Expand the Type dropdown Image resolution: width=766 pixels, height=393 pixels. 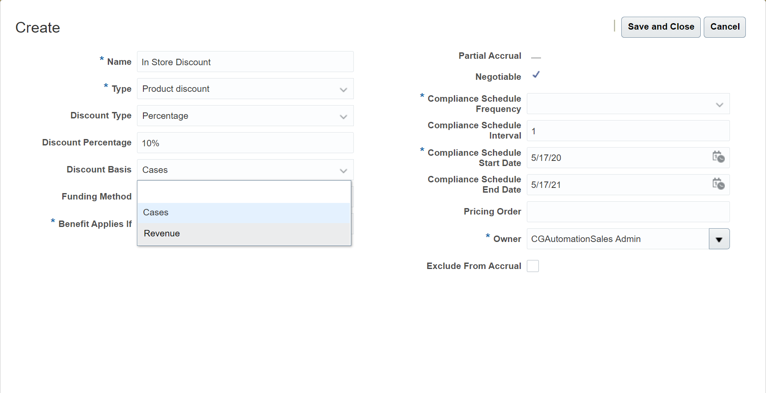pos(343,89)
